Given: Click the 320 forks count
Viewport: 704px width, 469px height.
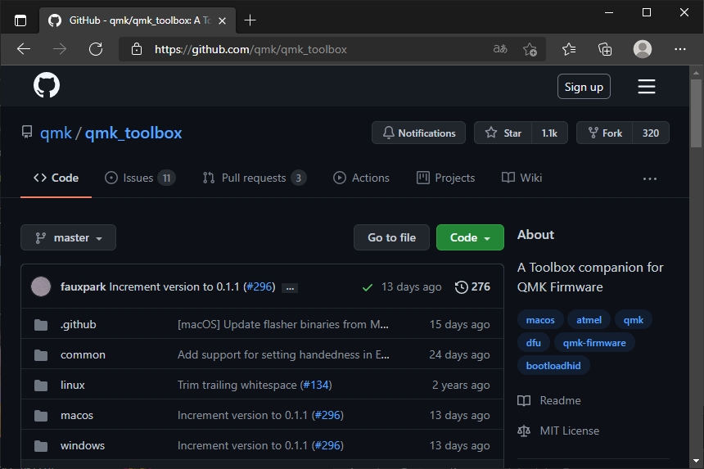Looking at the screenshot, I should click(x=651, y=133).
